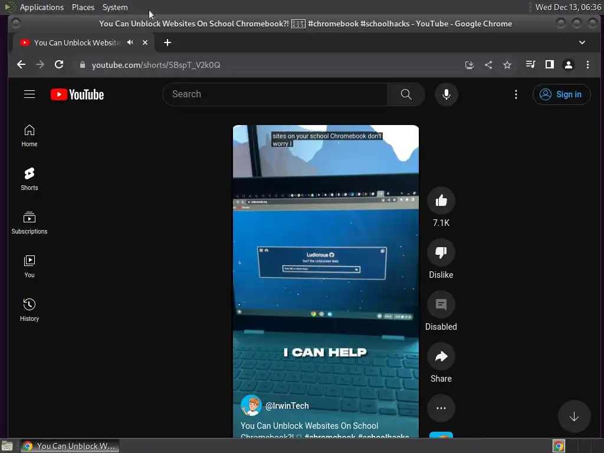604x453 pixels.
Task: Open the media controls icon in toolbar
Action: click(530, 64)
